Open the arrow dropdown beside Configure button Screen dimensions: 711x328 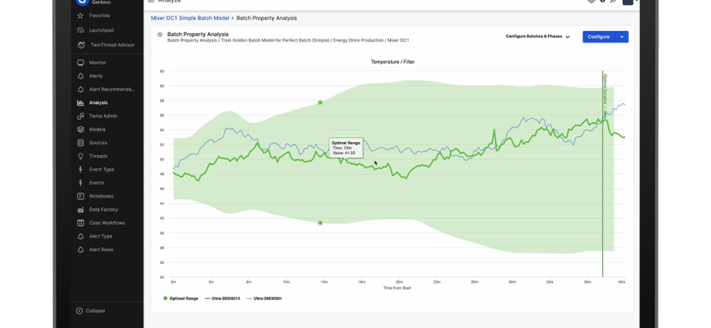(x=622, y=36)
